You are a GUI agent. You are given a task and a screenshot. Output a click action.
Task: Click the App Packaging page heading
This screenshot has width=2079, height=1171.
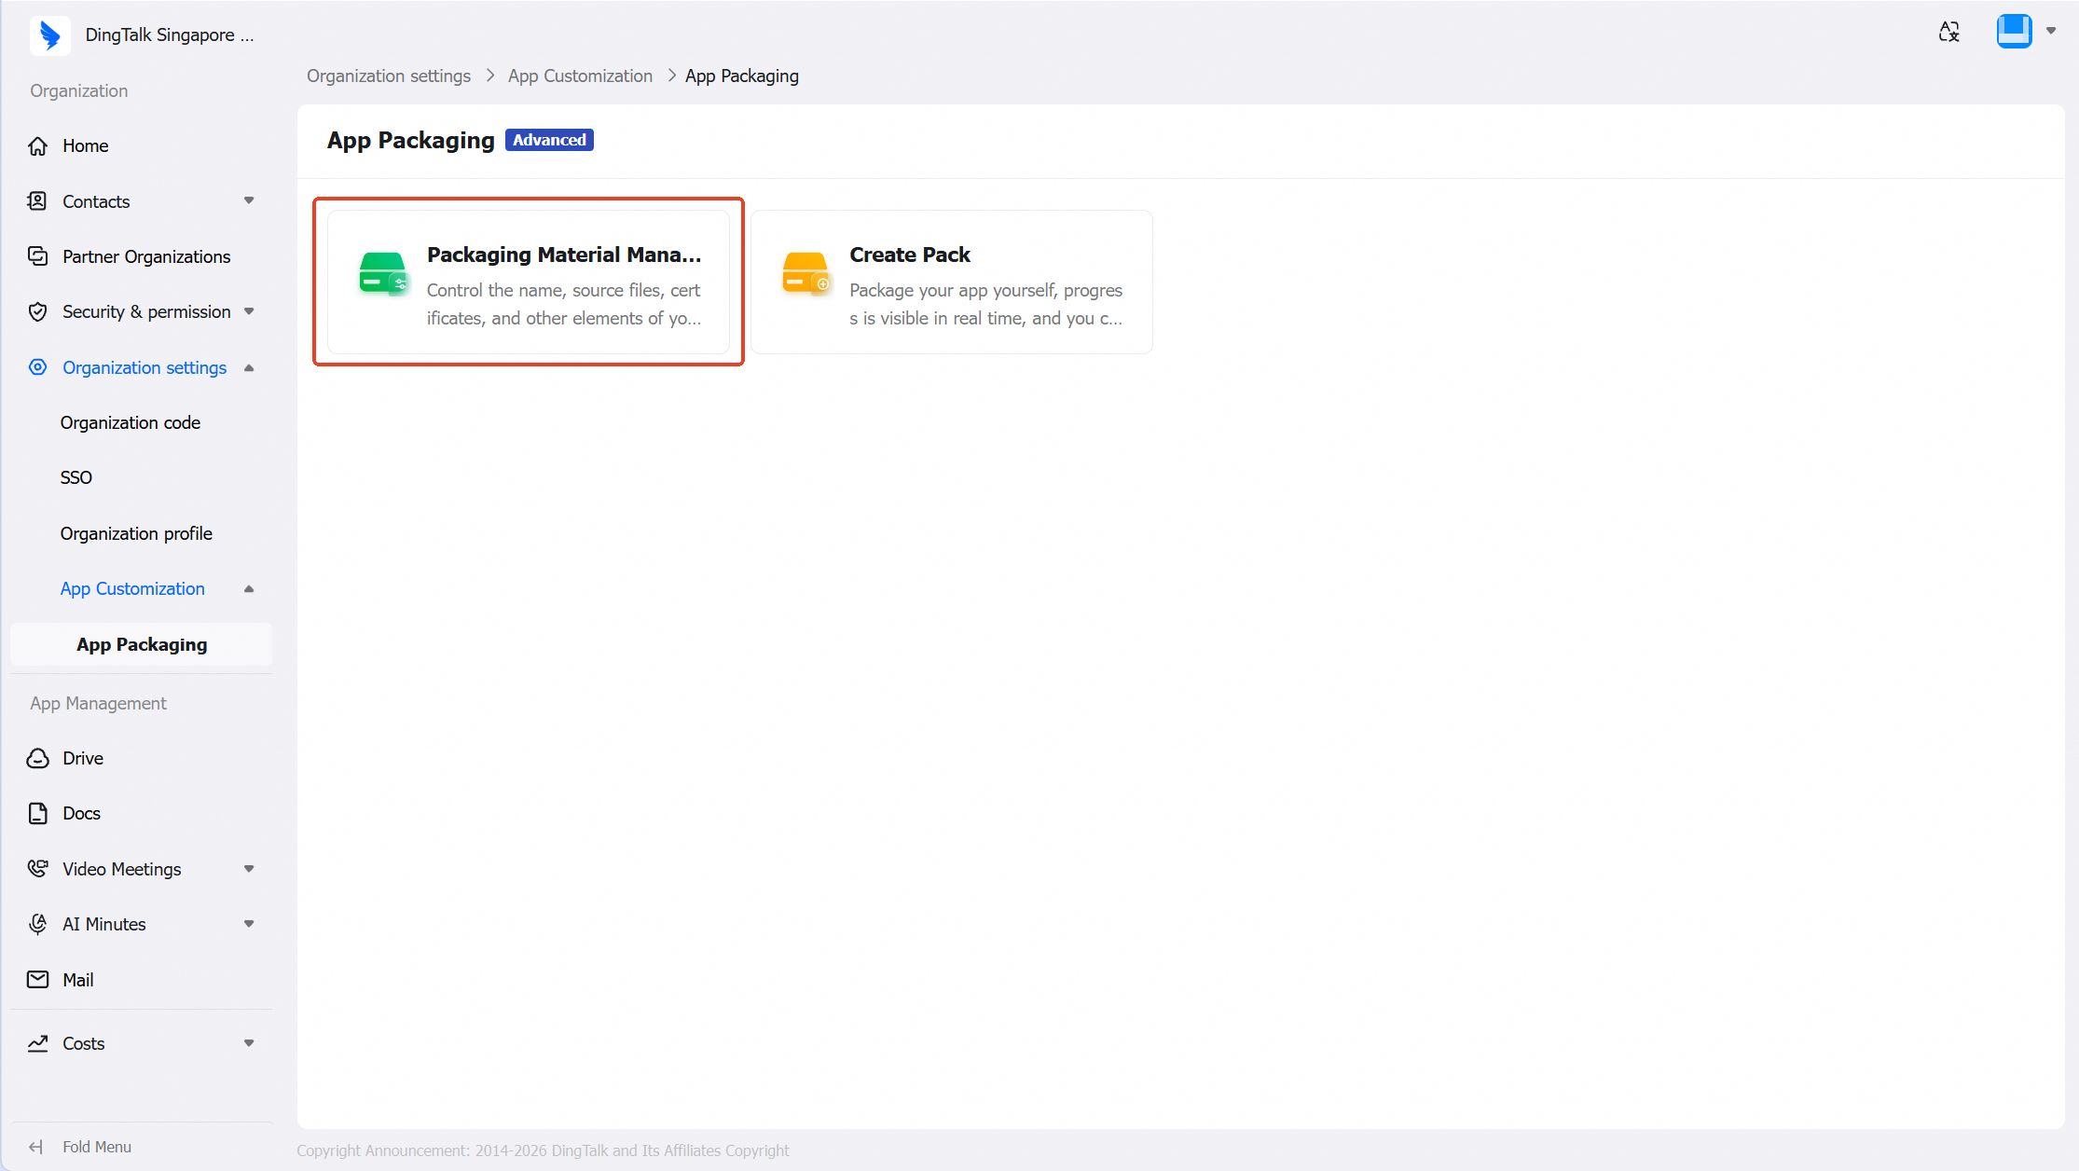(410, 141)
